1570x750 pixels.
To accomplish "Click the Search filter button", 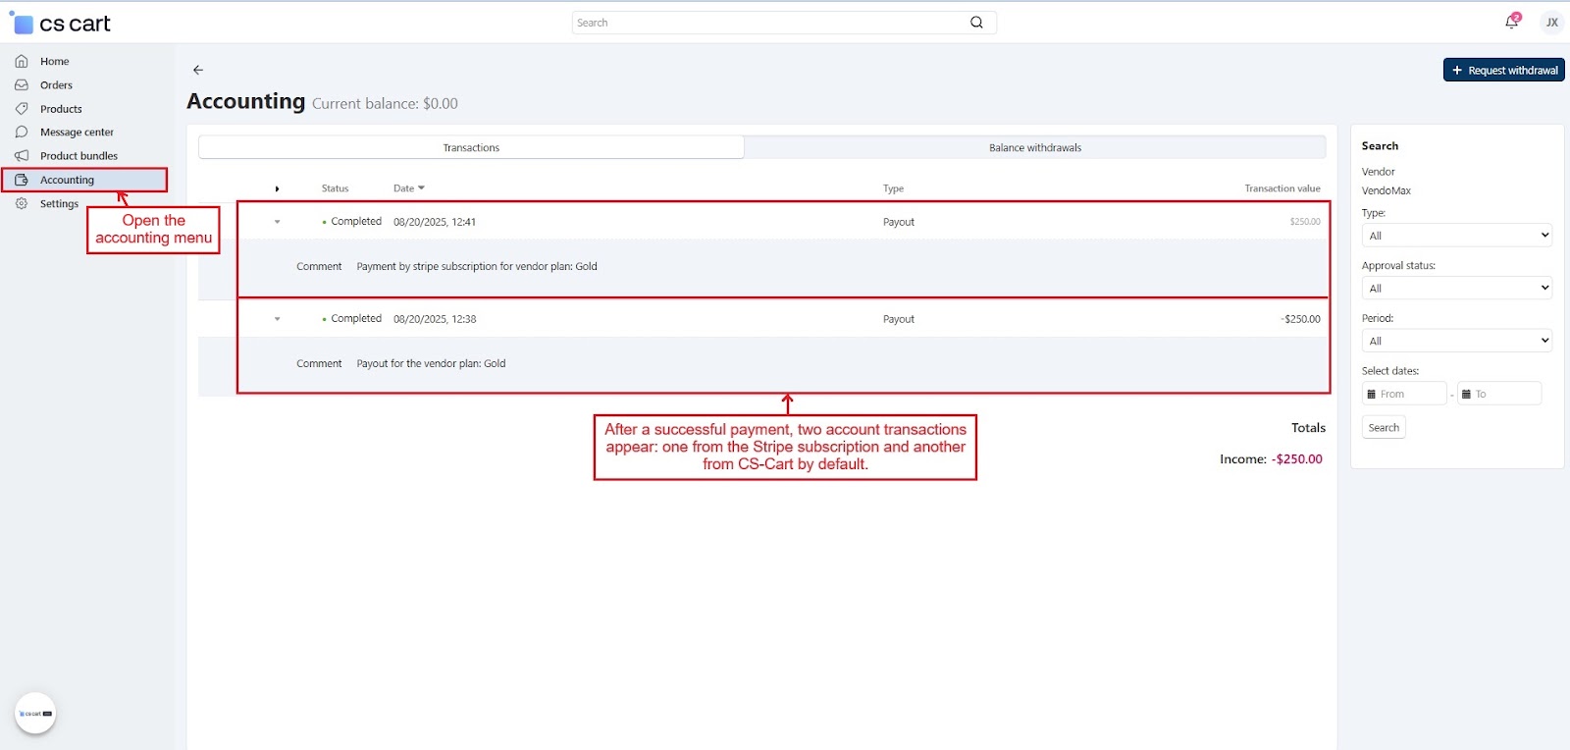I will tap(1384, 428).
